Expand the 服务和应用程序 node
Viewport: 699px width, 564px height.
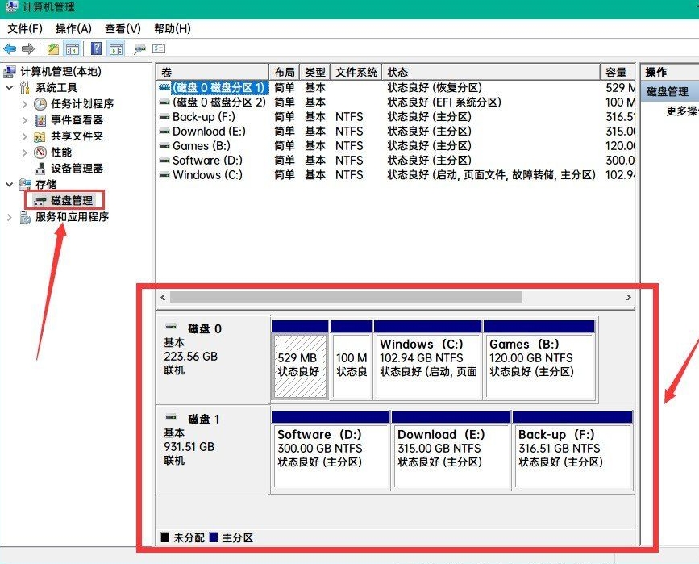coord(10,217)
